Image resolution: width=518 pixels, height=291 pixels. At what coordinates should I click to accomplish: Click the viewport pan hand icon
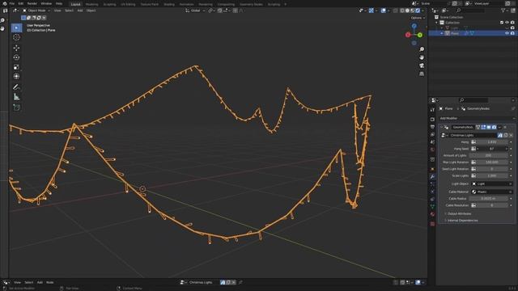pos(422,57)
